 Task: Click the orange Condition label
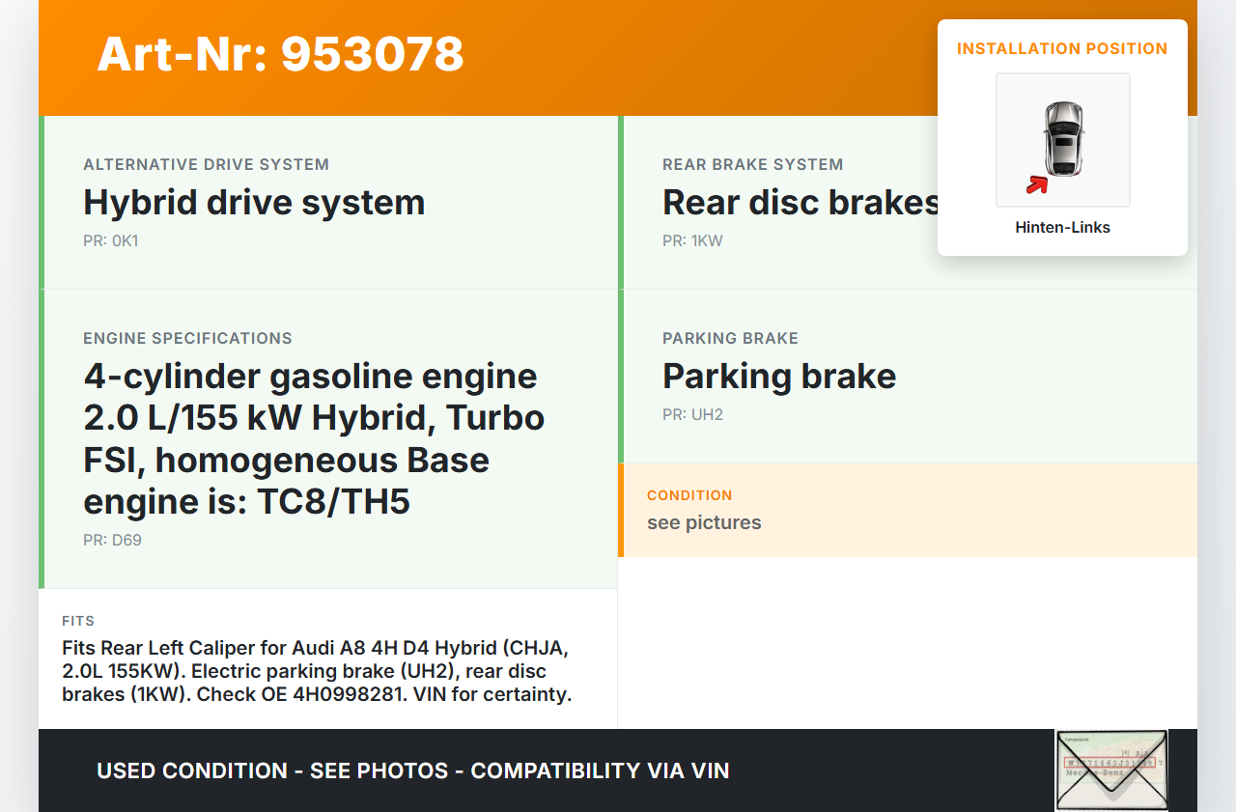coord(689,495)
